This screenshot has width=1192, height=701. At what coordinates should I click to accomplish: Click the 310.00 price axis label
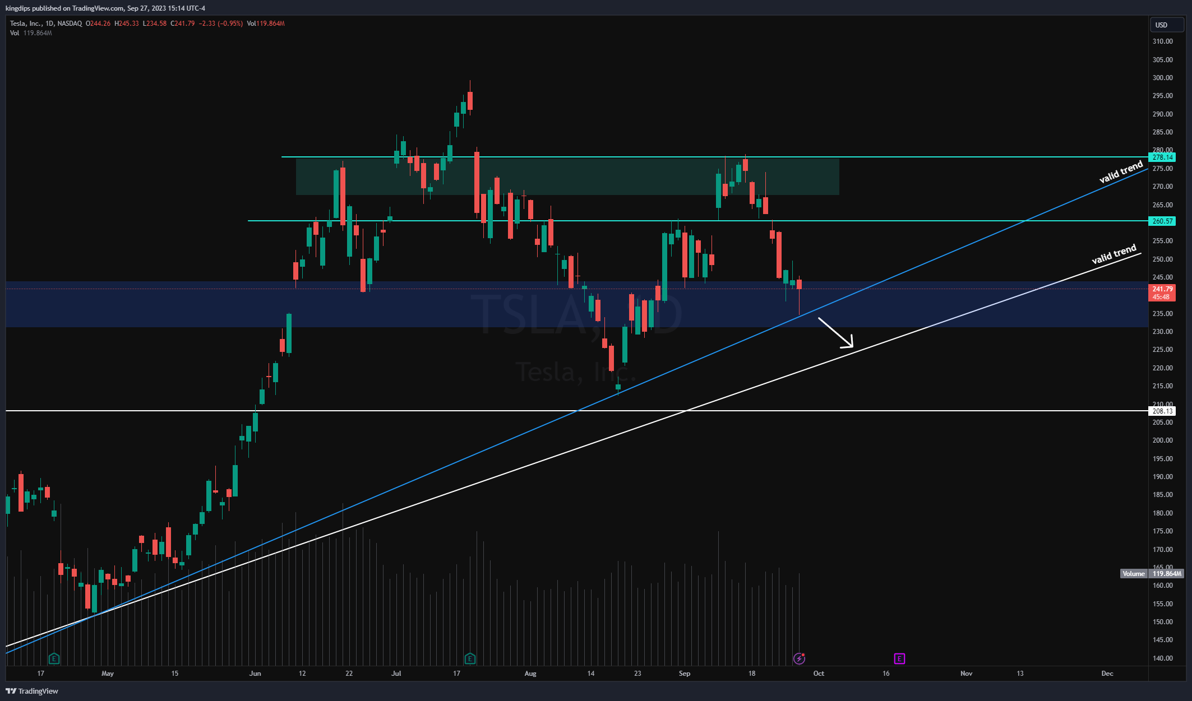[x=1162, y=41]
